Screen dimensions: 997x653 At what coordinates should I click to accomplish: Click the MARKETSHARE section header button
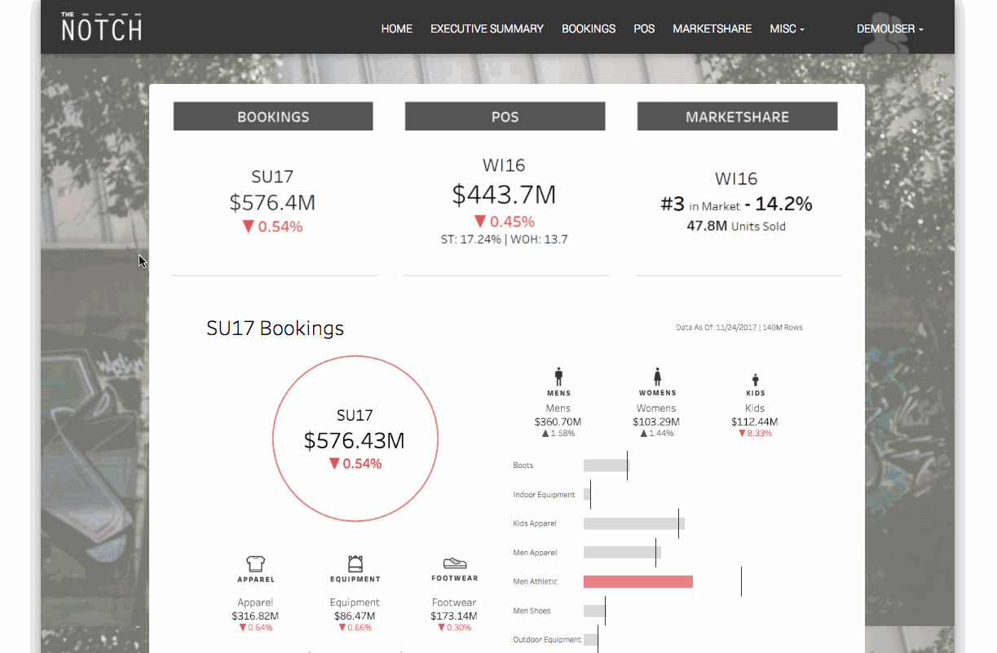pos(737,116)
